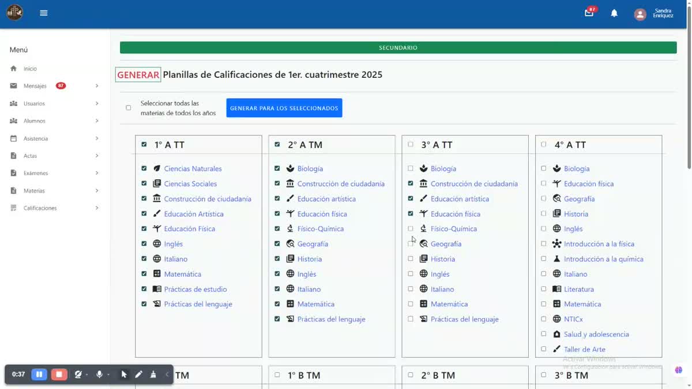Click globe icon beside Inglés in 1° A TT
This screenshot has width=692, height=389.
(x=157, y=244)
